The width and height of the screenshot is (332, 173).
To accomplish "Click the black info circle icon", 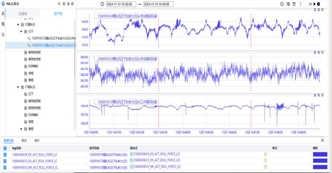I will pyautogui.click(x=319, y=4).
